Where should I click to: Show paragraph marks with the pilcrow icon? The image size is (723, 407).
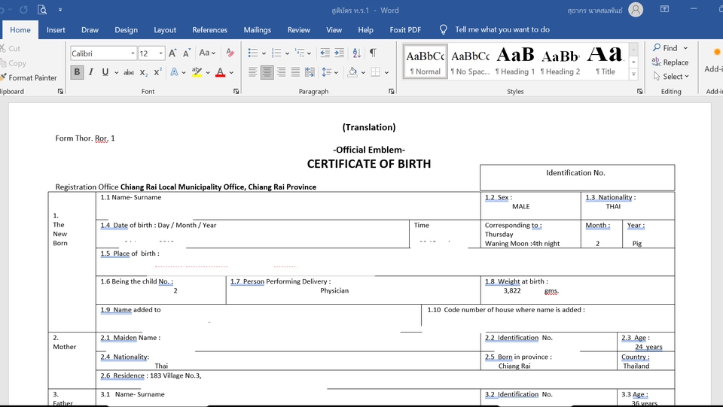[373, 53]
